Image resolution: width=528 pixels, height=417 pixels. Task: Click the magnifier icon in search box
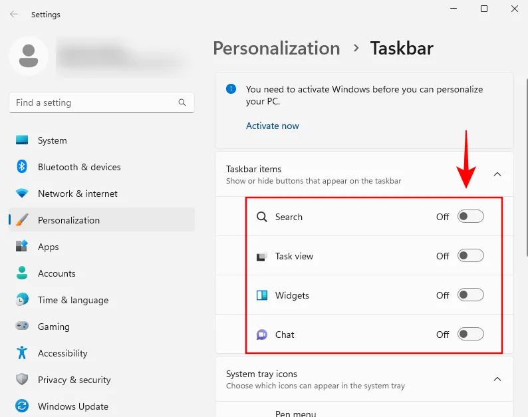pyautogui.click(x=182, y=102)
